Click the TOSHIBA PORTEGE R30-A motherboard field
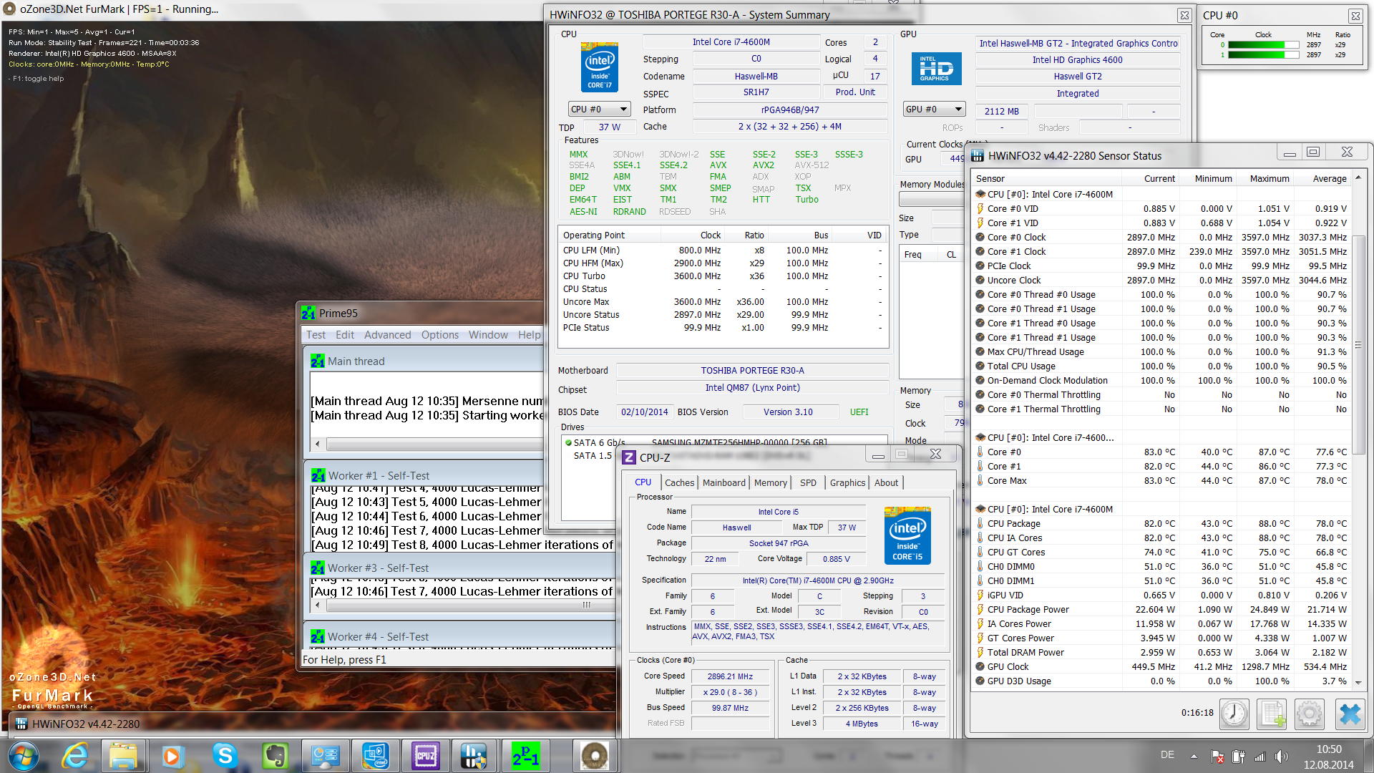The width and height of the screenshot is (1374, 773). (752, 371)
